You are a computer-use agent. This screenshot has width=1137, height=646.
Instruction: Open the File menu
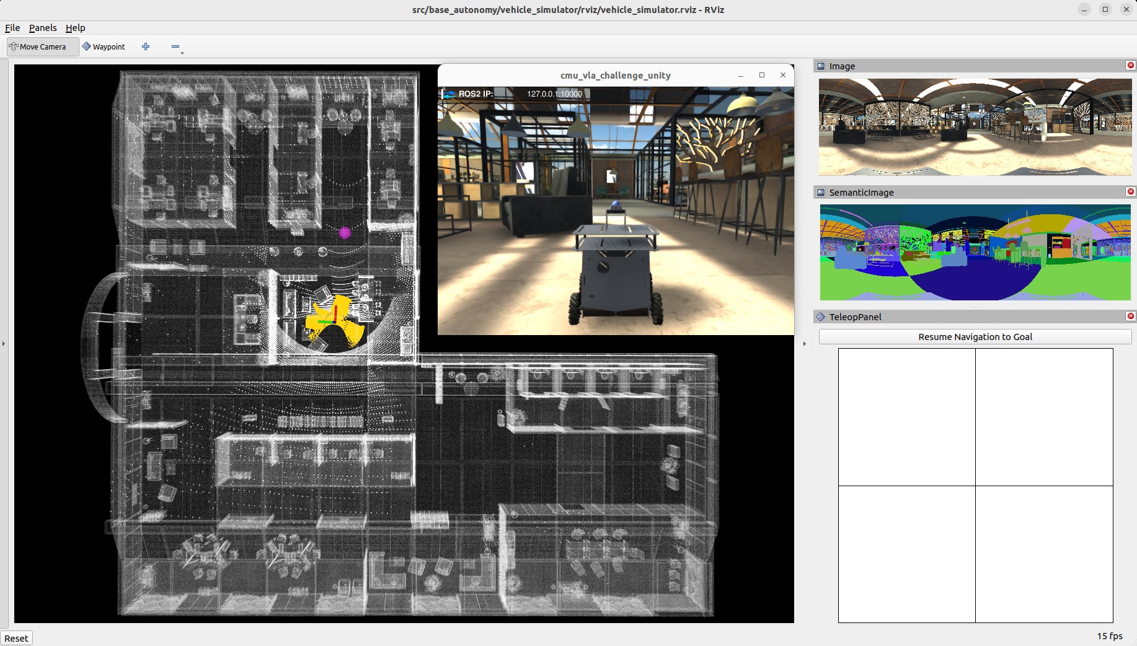point(12,28)
